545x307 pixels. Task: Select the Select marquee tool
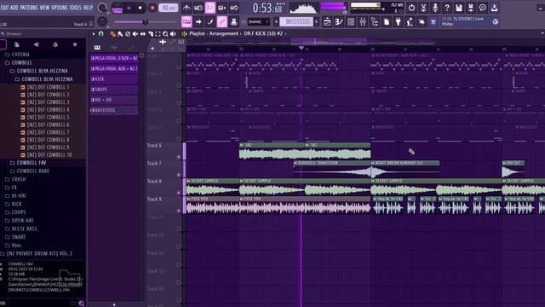coord(158,34)
